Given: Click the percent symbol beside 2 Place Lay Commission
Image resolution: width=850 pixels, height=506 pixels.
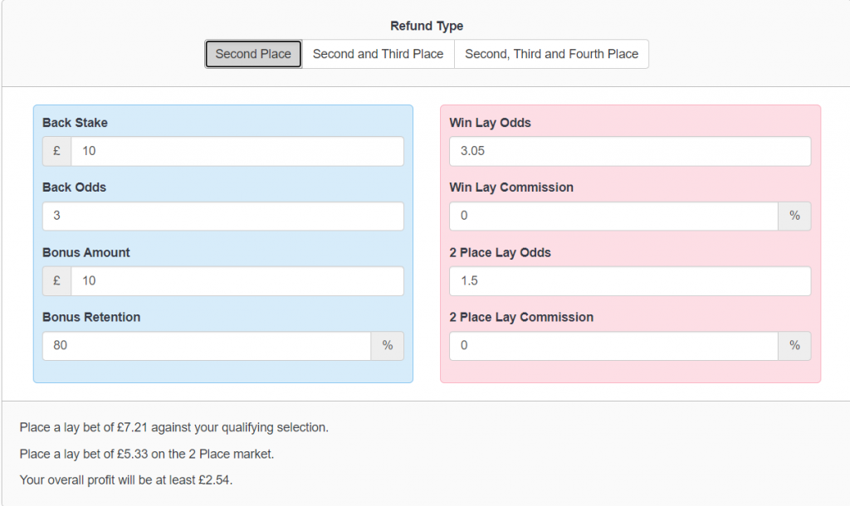Looking at the screenshot, I should 794,346.
